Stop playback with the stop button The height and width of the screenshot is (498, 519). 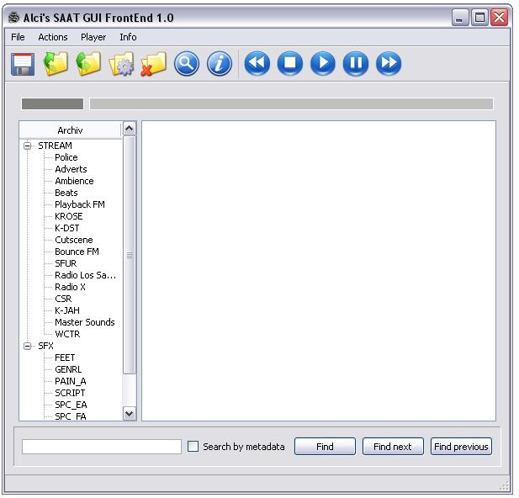[x=290, y=63]
